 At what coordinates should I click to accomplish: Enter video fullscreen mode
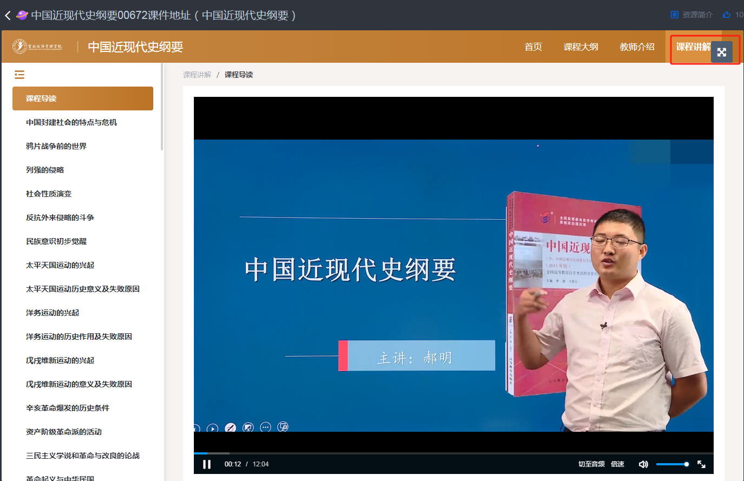(701, 464)
